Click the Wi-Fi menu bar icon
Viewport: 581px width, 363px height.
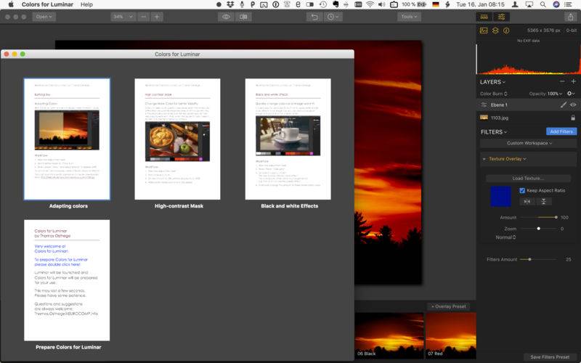pos(370,4)
